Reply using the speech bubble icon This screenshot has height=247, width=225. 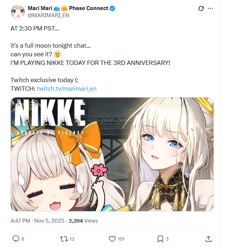tap(16, 239)
